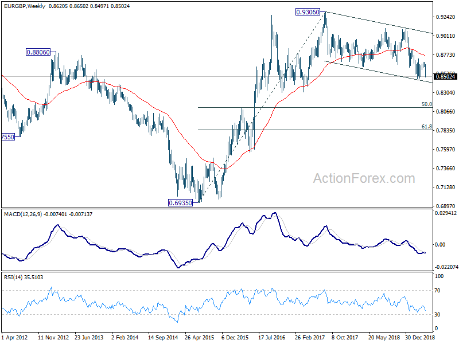Select the 0.69350 low price label
The height and width of the screenshot is (344, 459).
180,203
